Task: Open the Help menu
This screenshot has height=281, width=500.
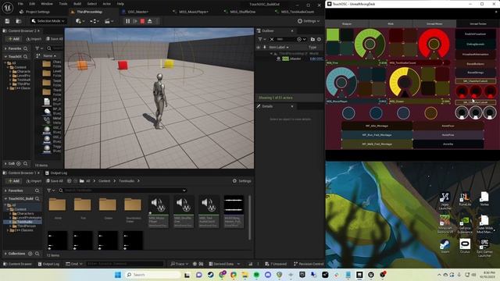Action: pyautogui.click(x=120, y=4)
